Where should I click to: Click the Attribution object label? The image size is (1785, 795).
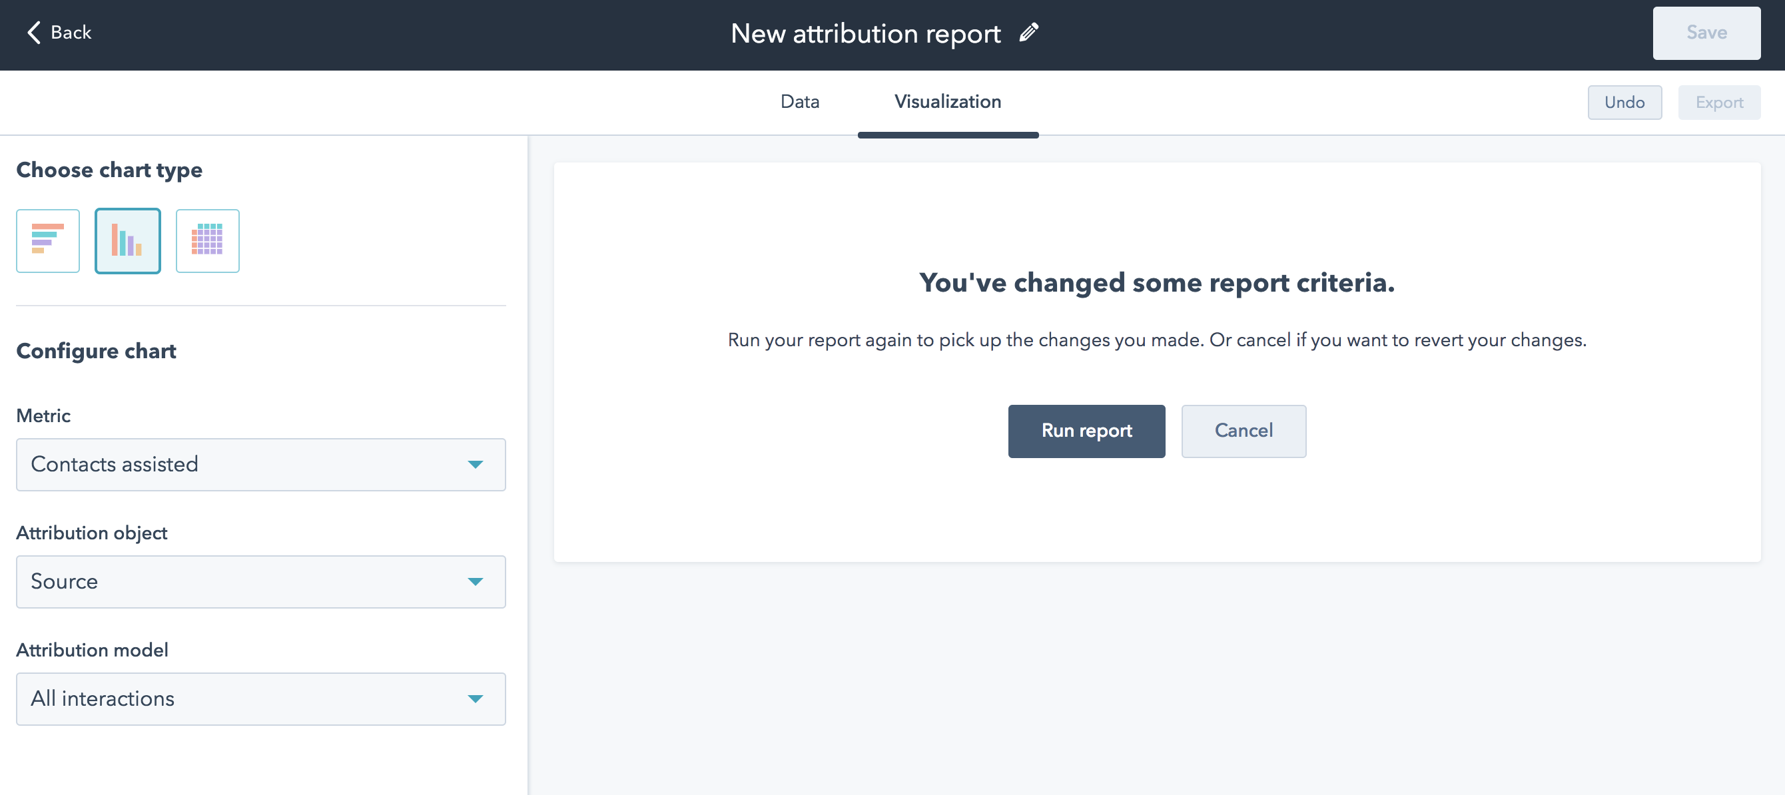91,533
